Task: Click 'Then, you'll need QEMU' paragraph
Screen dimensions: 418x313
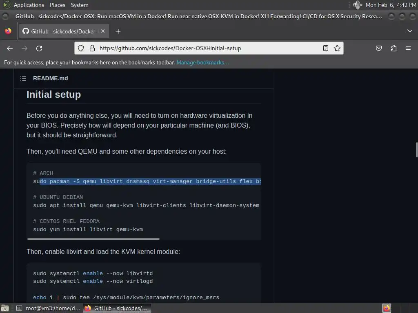Action: coord(127,152)
